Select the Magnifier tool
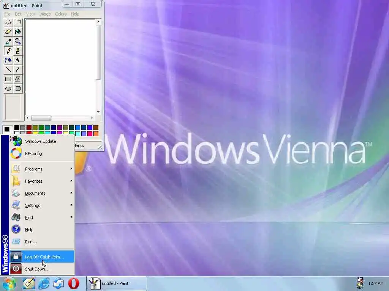Viewport: 389px width, 291px height. pos(17,41)
